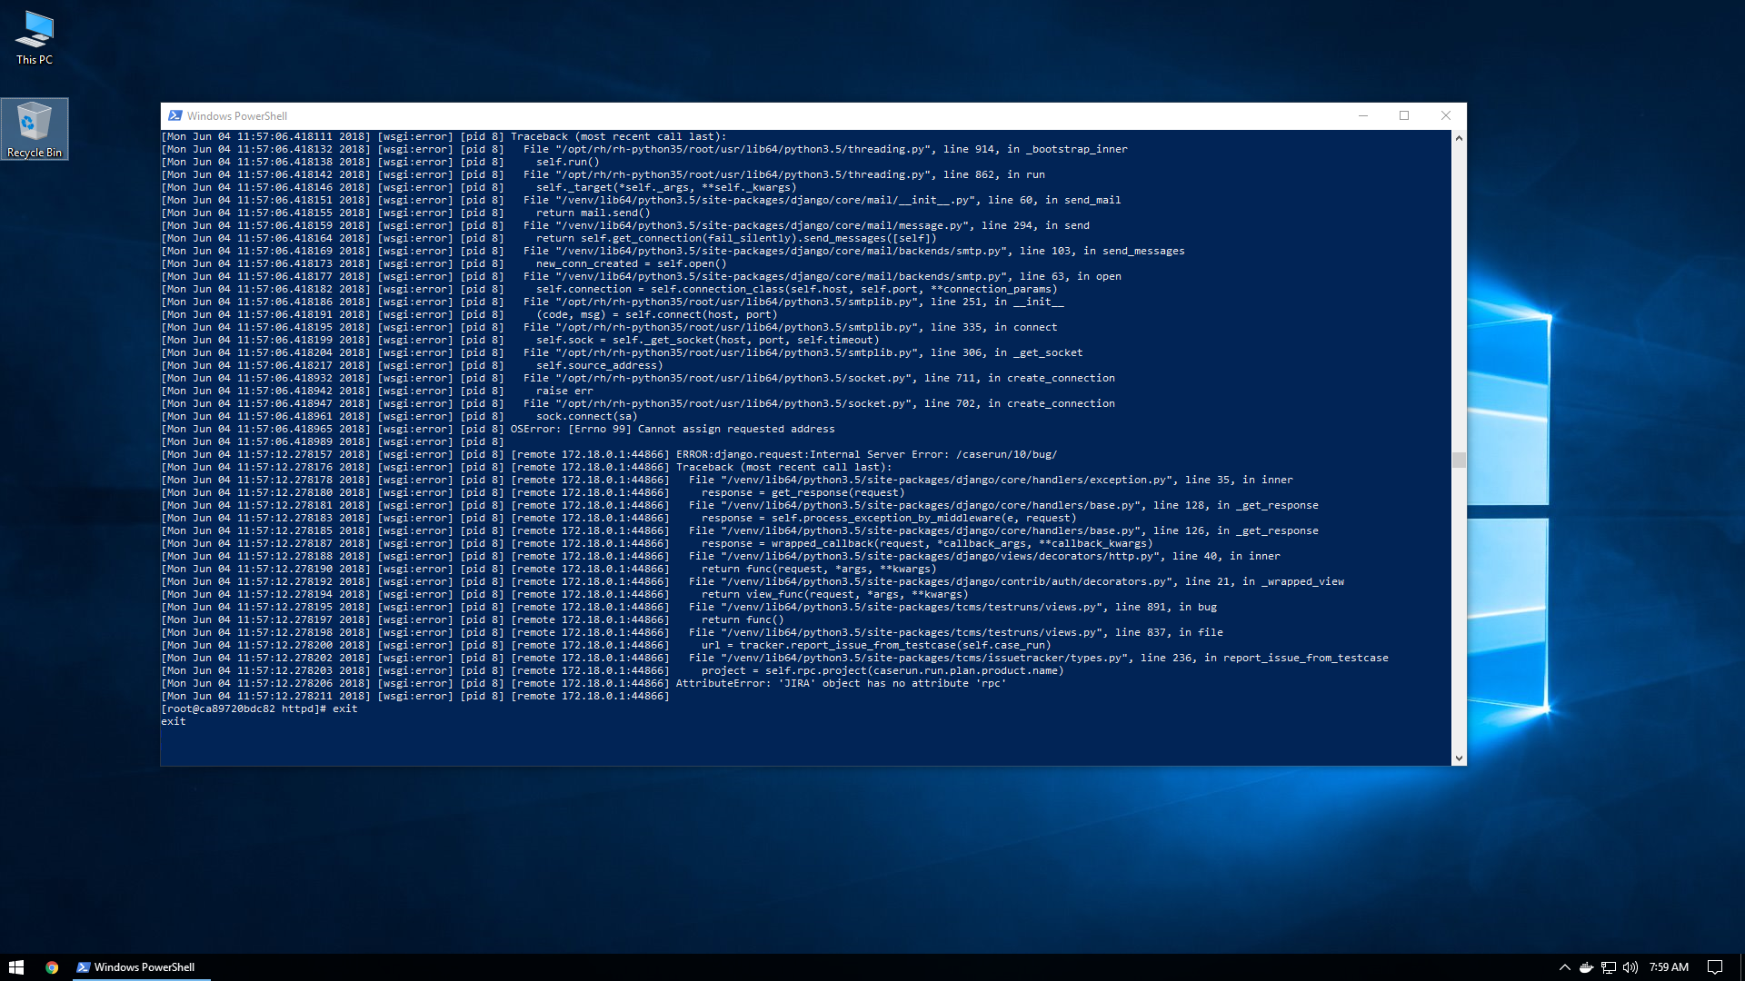Minimize the Windows PowerShell window
1745x981 pixels.
pyautogui.click(x=1362, y=115)
